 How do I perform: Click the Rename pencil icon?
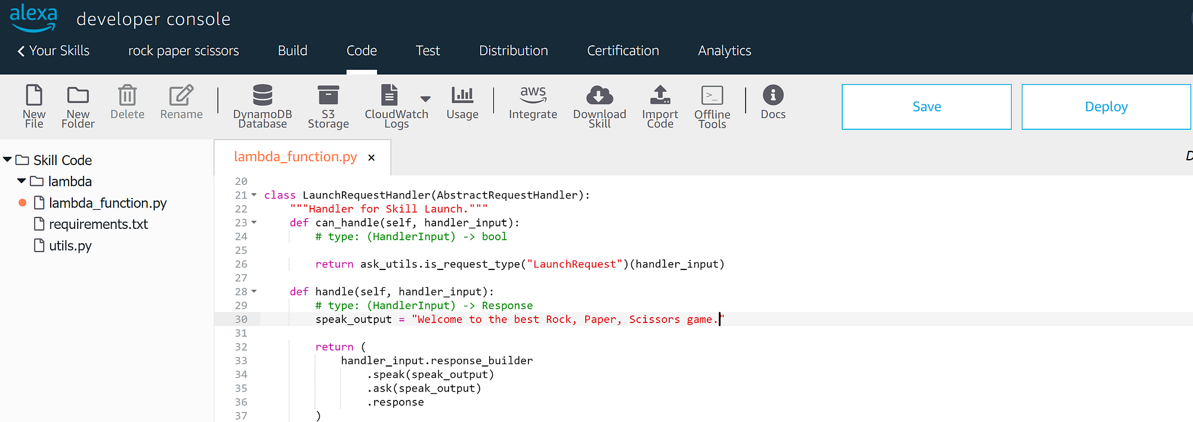[181, 95]
